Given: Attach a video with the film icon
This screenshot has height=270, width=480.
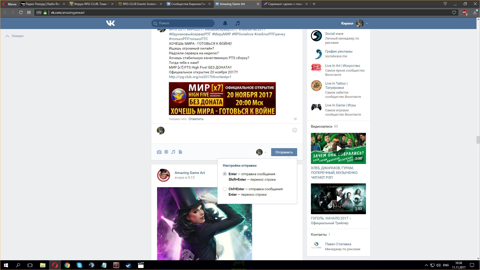Looking at the screenshot, I should tap(166, 152).
